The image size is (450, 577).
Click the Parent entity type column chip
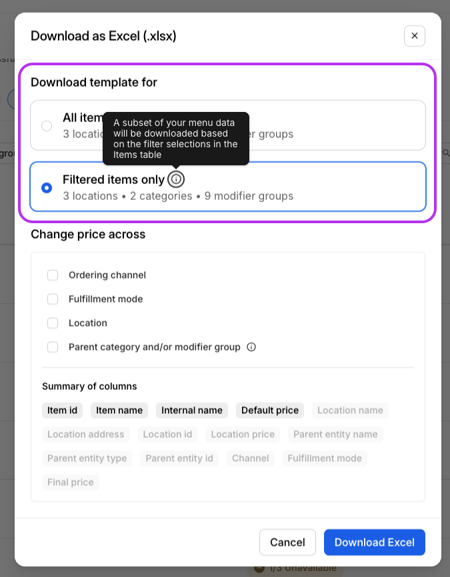[87, 458]
